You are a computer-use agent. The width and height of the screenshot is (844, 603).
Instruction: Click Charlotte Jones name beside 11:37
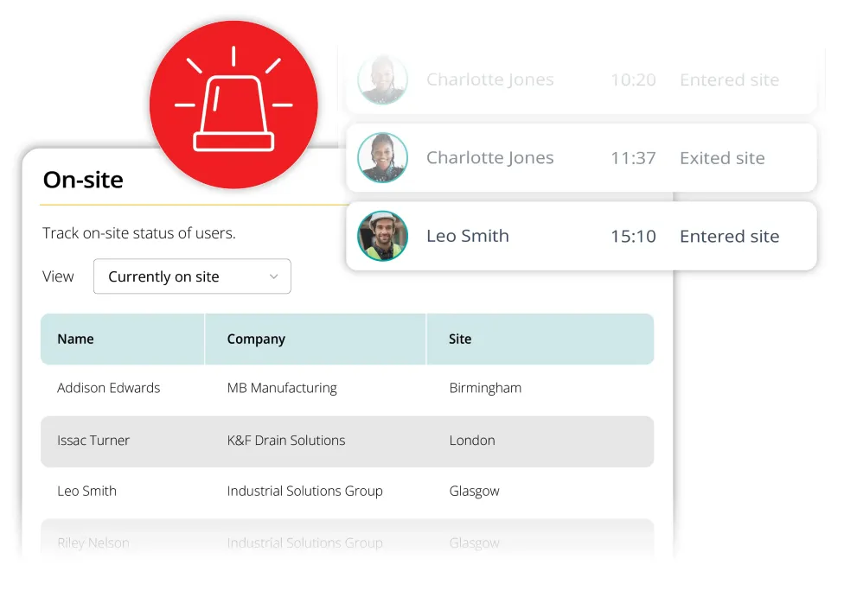coord(489,157)
